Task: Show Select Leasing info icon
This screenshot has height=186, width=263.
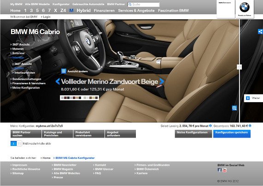Action: click(x=210, y=126)
